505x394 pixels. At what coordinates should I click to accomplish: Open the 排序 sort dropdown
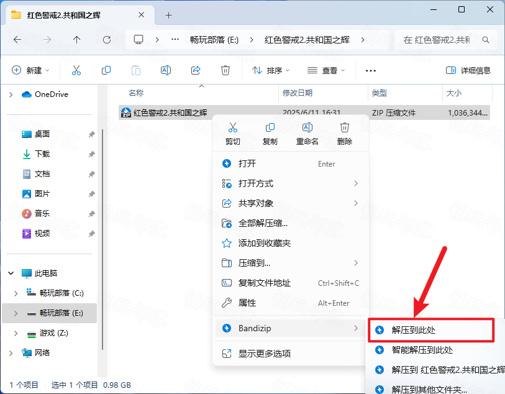(271, 70)
